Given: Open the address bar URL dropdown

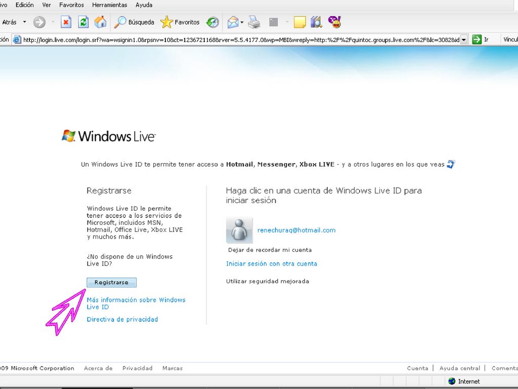Looking at the screenshot, I should point(464,40).
